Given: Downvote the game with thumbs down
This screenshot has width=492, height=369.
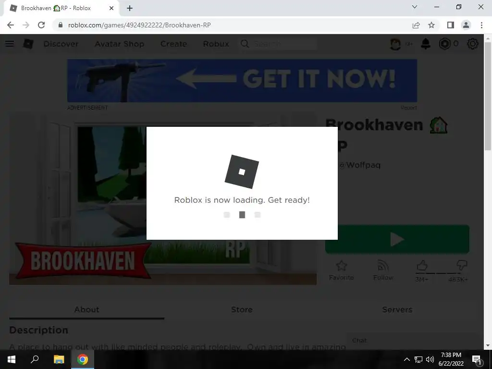Looking at the screenshot, I should coord(462,266).
